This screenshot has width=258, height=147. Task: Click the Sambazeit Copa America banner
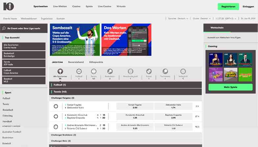[x=75, y=40]
